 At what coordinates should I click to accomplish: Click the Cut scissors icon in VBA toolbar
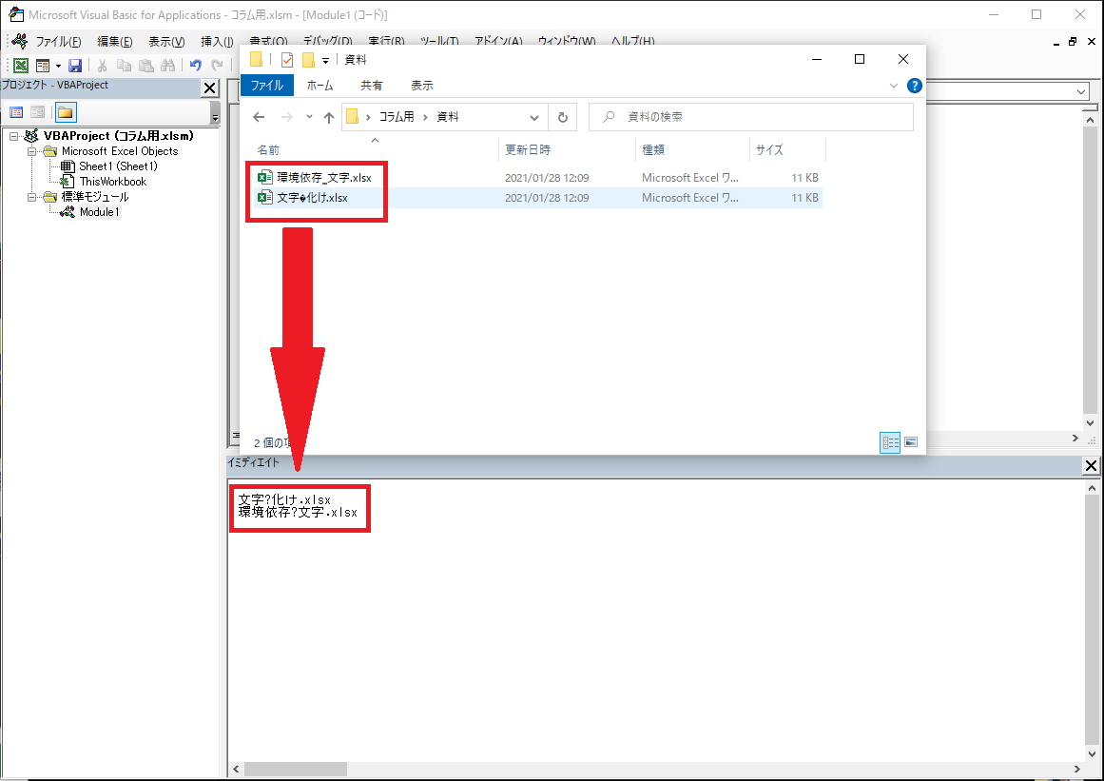click(102, 66)
